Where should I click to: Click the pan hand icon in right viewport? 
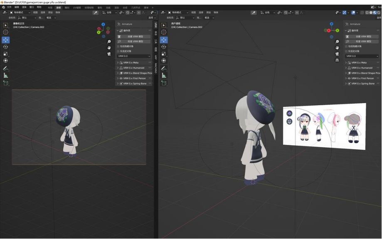pos(337,48)
